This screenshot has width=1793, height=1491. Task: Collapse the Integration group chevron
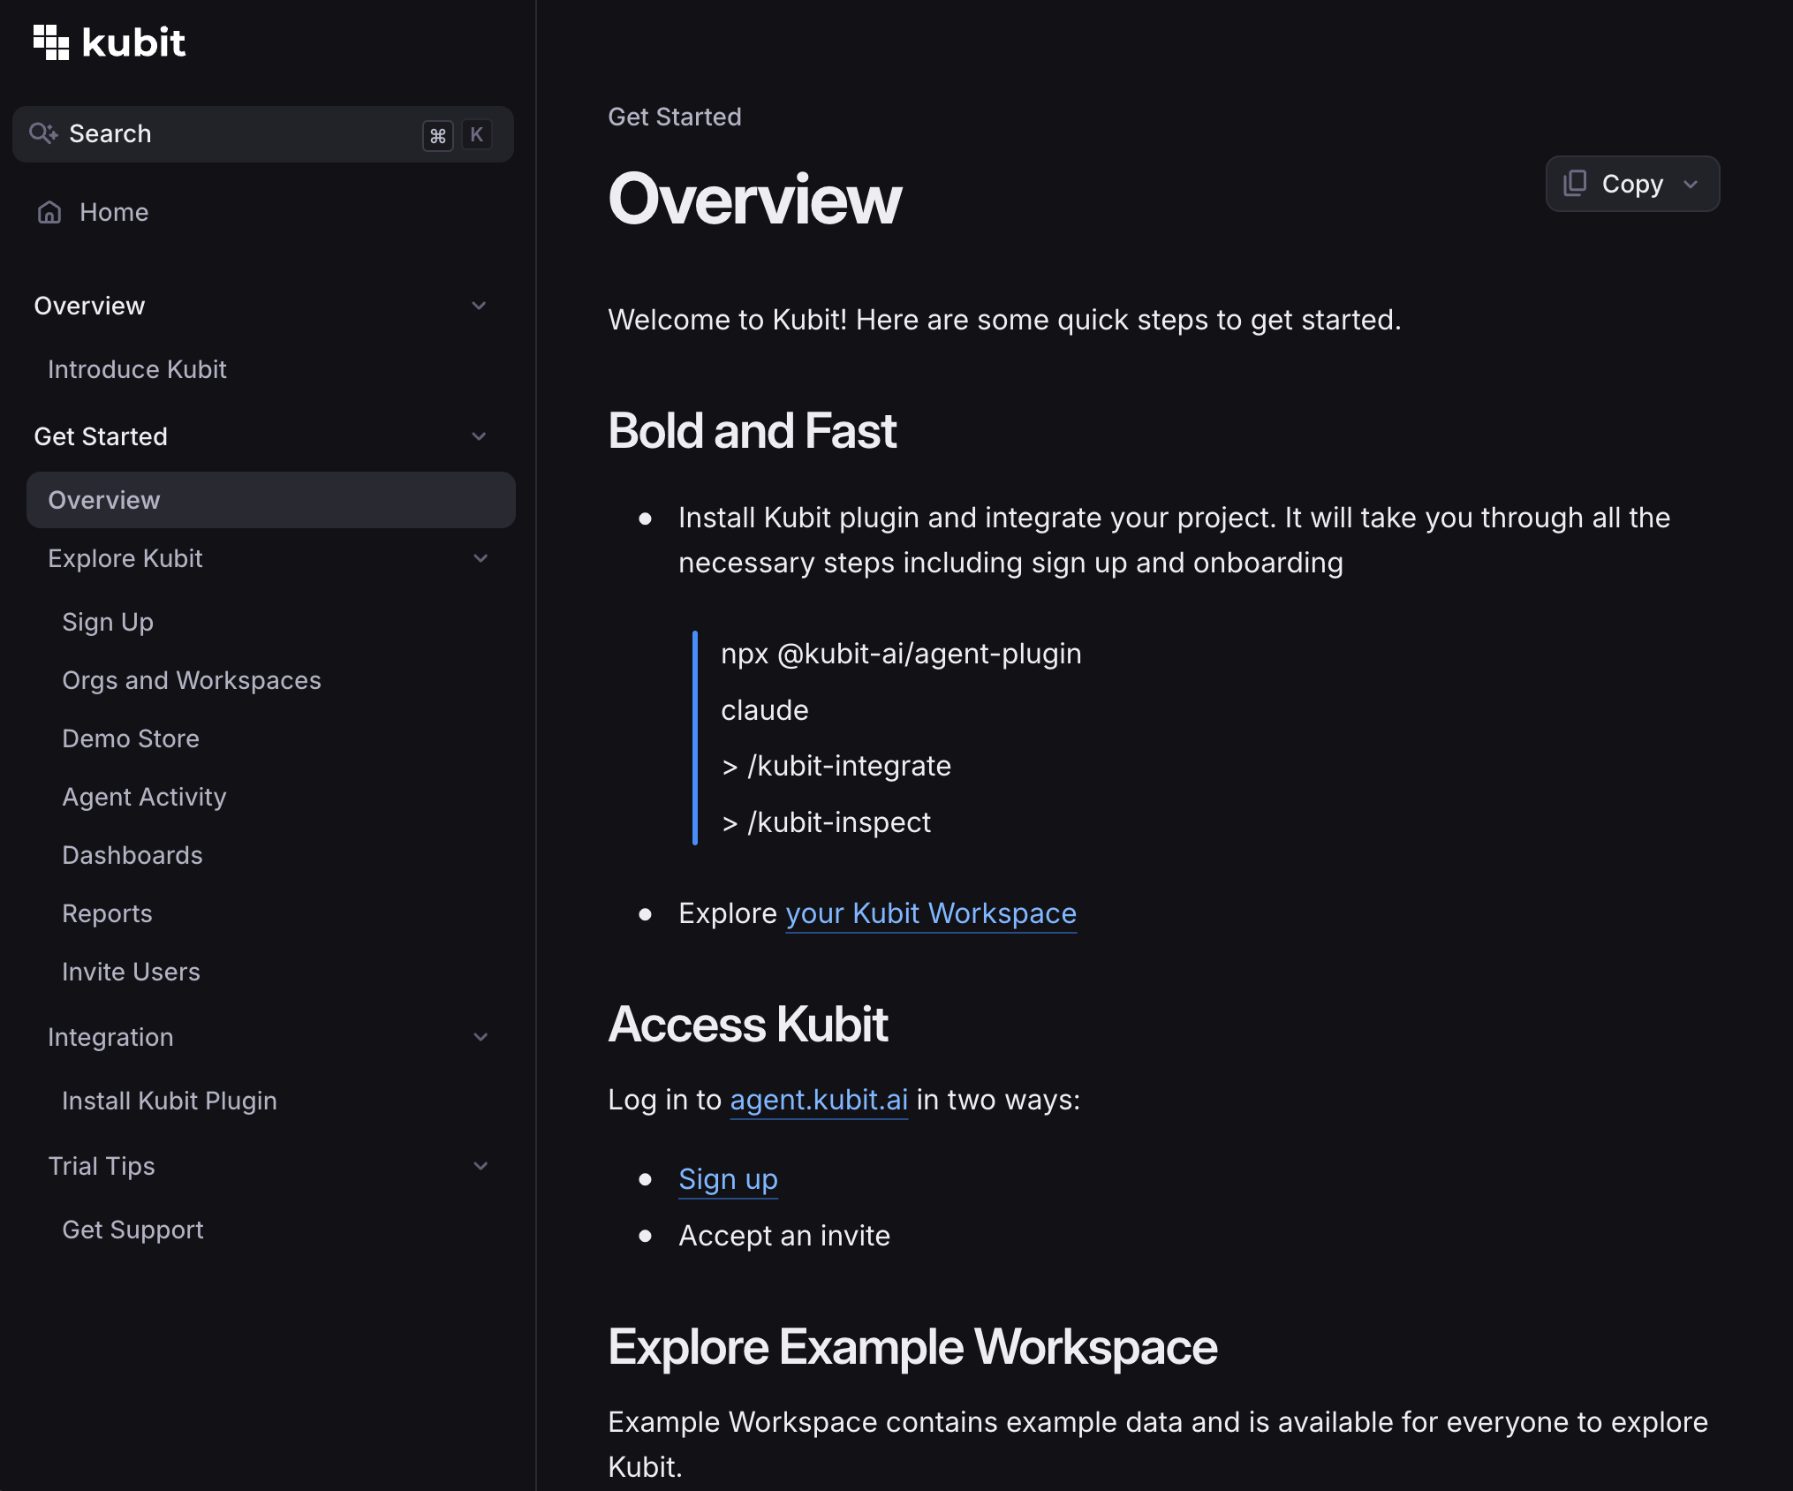480,1037
